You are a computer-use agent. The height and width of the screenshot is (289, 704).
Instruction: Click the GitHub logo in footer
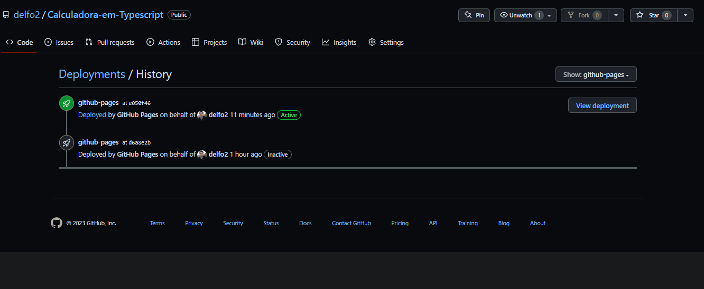57,223
